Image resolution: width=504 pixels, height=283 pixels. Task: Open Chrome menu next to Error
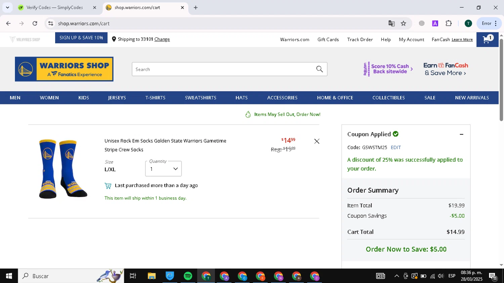click(496, 23)
